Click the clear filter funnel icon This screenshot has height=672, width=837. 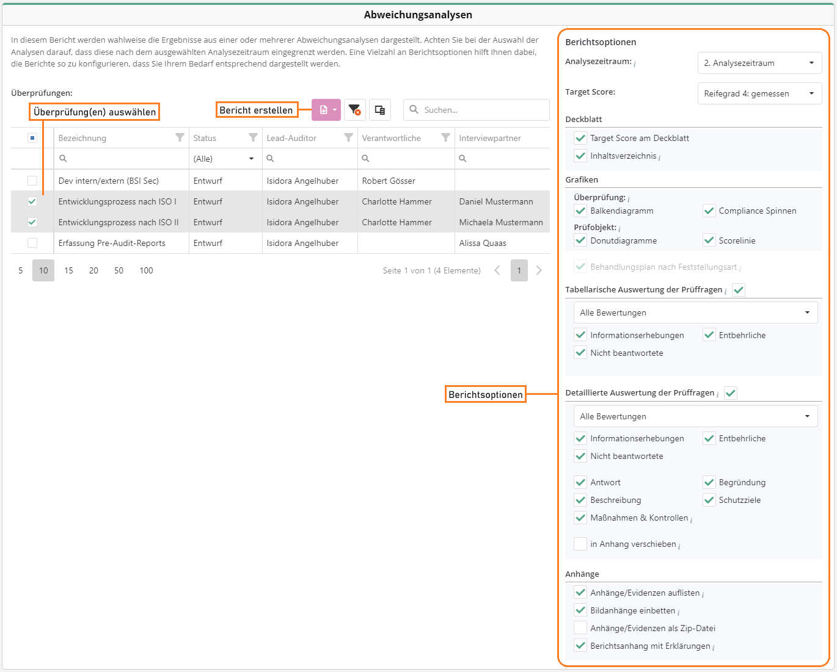click(x=354, y=110)
